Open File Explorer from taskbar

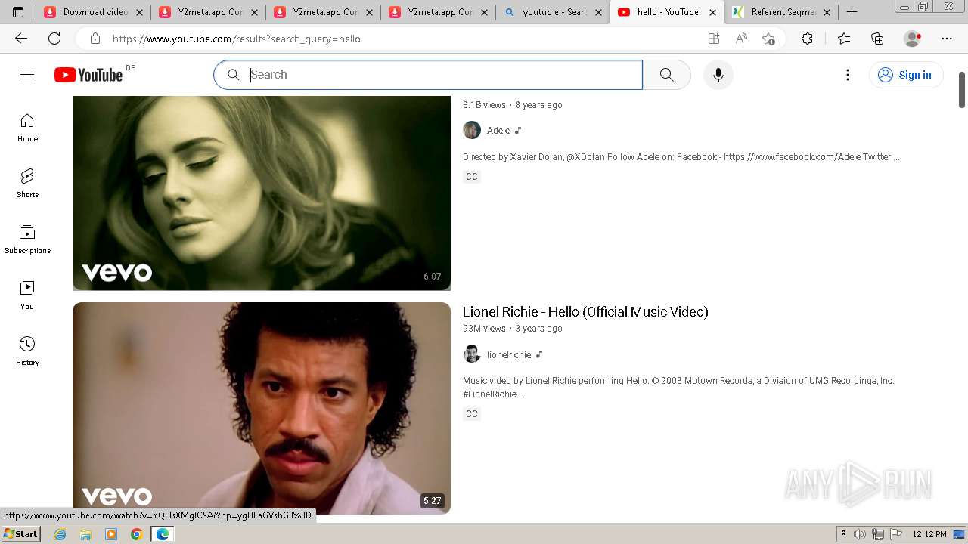[x=85, y=534]
